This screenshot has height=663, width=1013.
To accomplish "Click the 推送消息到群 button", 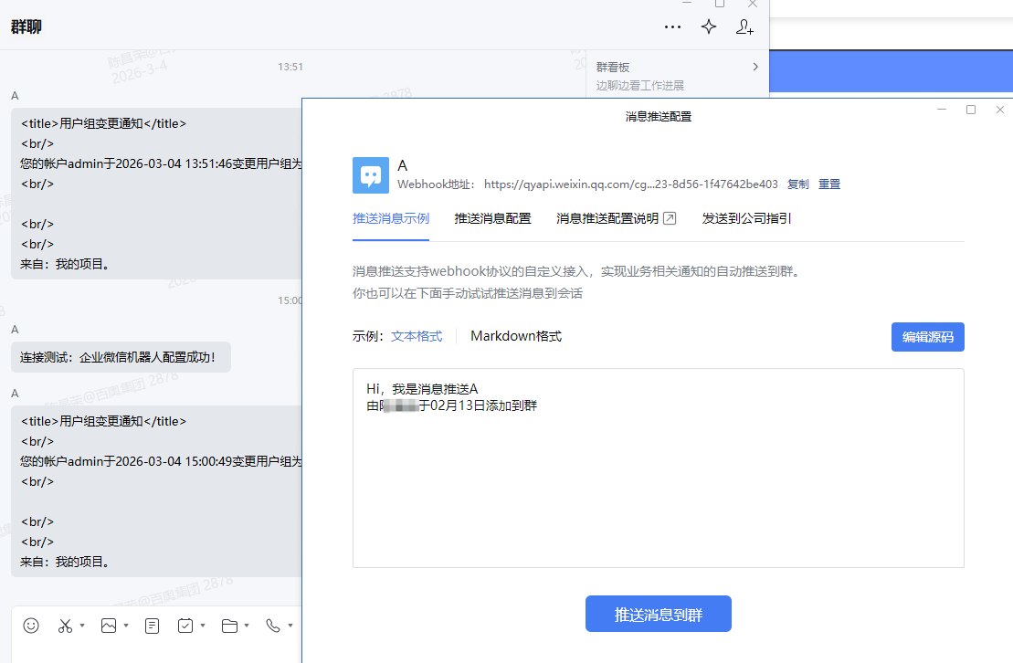I will pos(658,614).
